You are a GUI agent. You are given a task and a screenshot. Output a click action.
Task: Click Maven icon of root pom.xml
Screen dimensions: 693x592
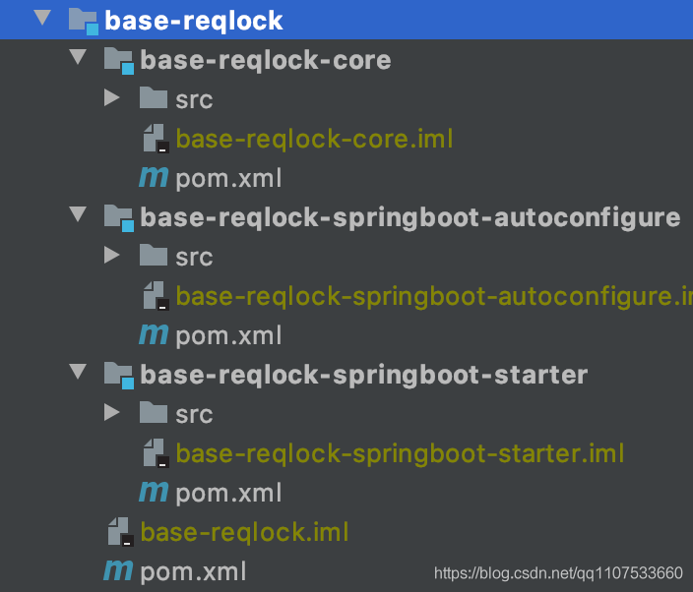coord(118,570)
